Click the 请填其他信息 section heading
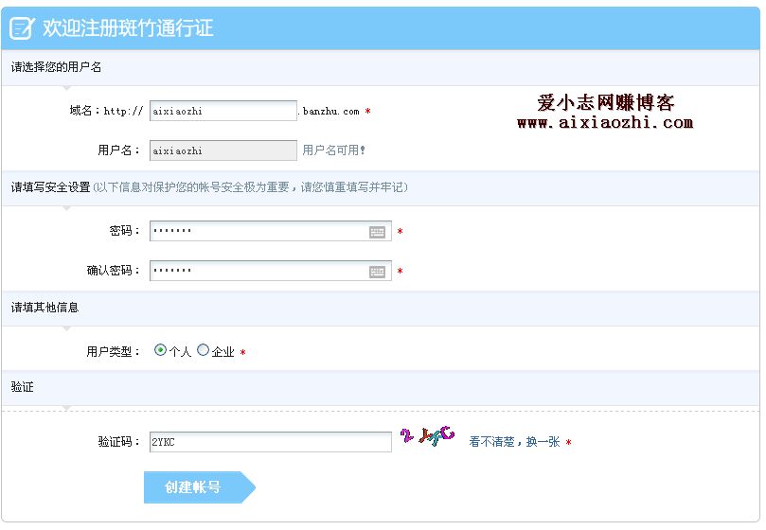 click(x=45, y=308)
